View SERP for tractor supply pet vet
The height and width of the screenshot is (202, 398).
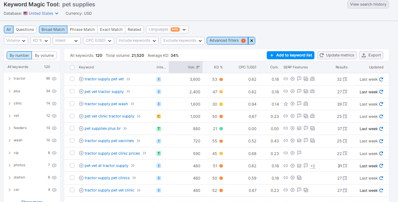[345, 79]
